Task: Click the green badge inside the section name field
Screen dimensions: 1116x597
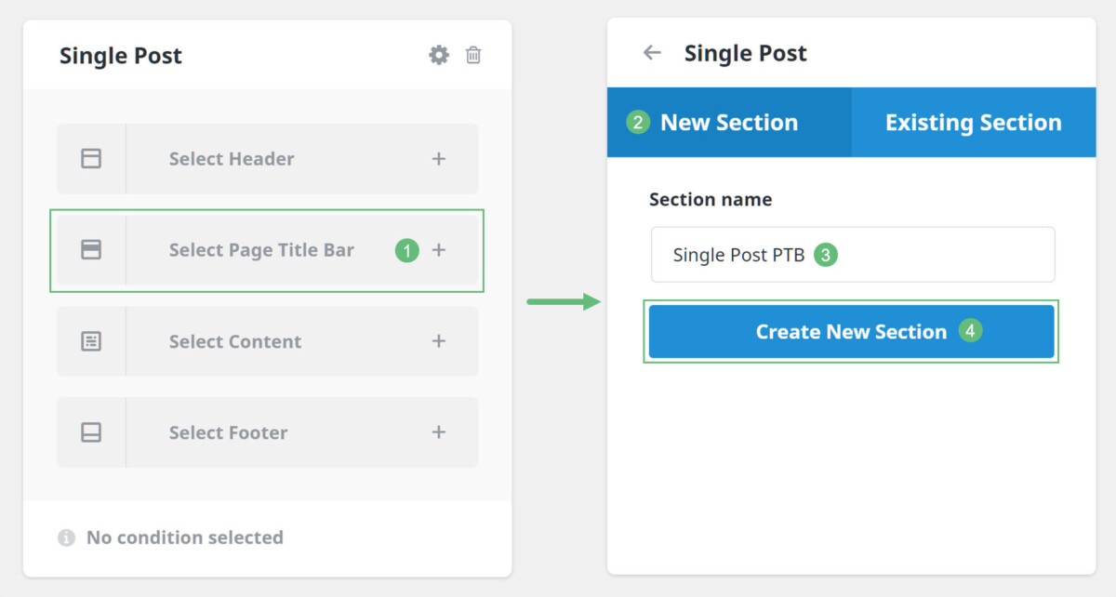Action: click(x=826, y=254)
